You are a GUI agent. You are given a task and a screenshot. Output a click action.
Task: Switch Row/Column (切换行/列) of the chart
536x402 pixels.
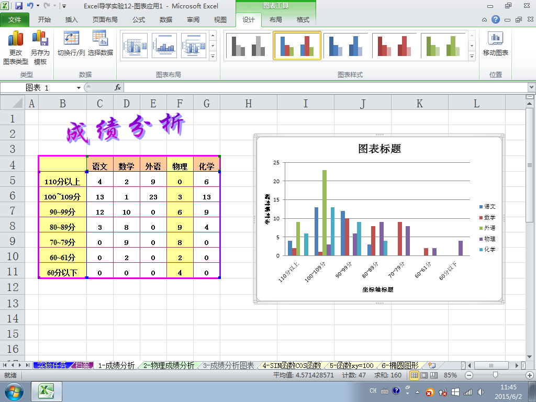(x=71, y=43)
